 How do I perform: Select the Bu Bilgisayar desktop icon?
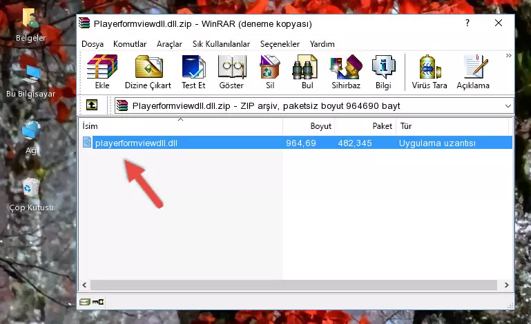point(30,81)
